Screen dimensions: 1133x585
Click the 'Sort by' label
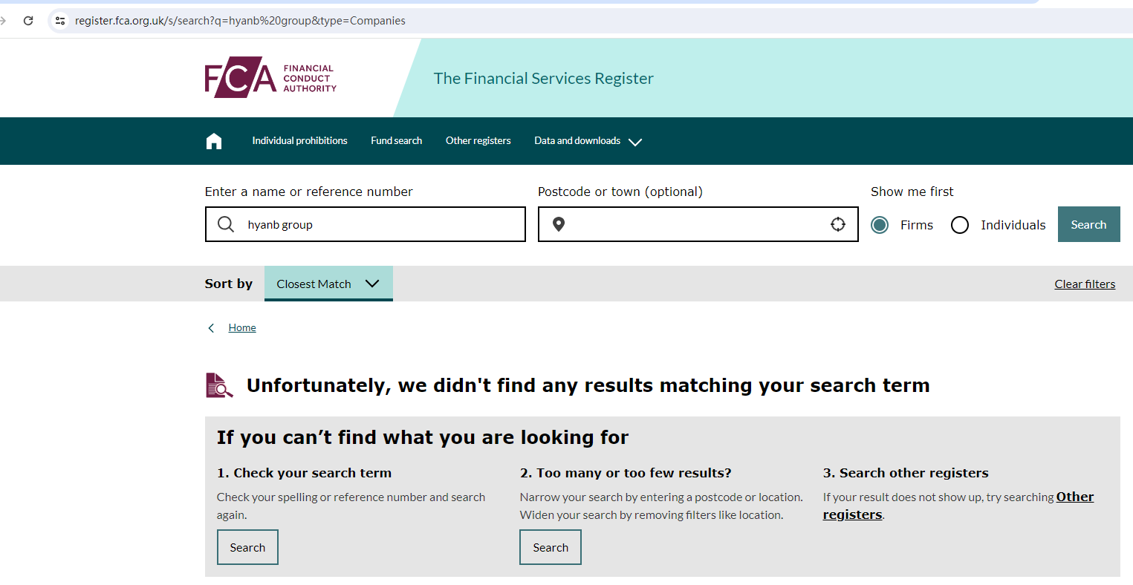pyautogui.click(x=229, y=284)
